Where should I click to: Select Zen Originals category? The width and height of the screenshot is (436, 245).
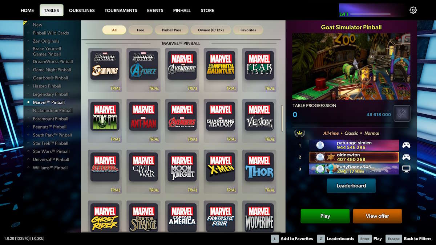tap(46, 41)
